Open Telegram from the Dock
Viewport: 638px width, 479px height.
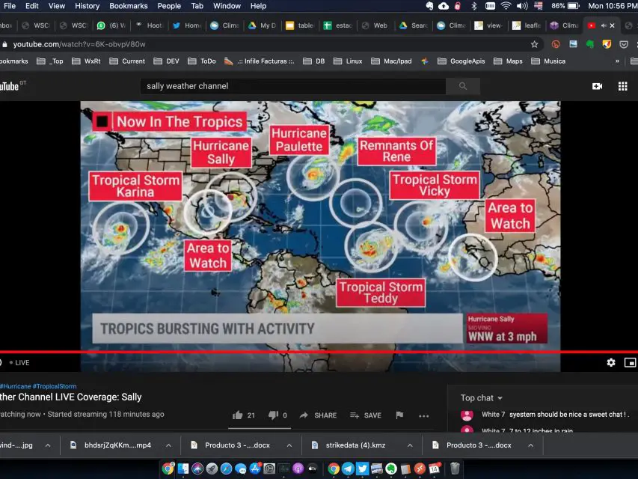tap(348, 469)
